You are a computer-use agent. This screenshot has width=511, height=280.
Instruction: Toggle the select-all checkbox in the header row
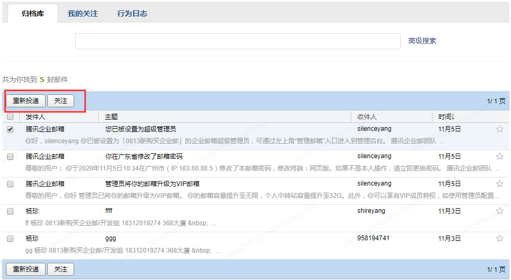coord(10,116)
